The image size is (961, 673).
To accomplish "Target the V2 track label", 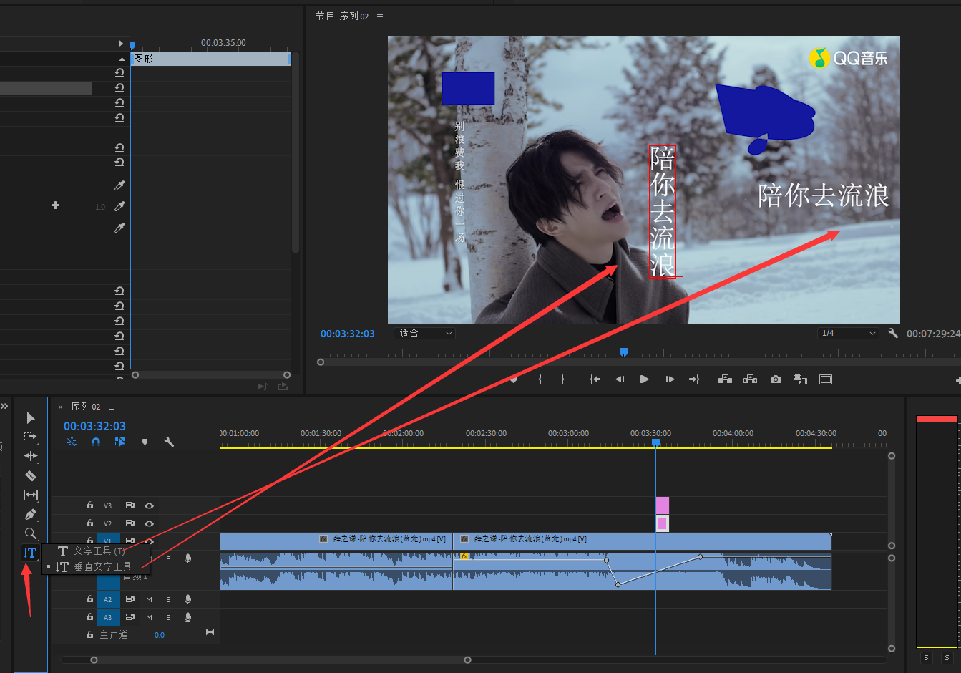I will [x=108, y=523].
